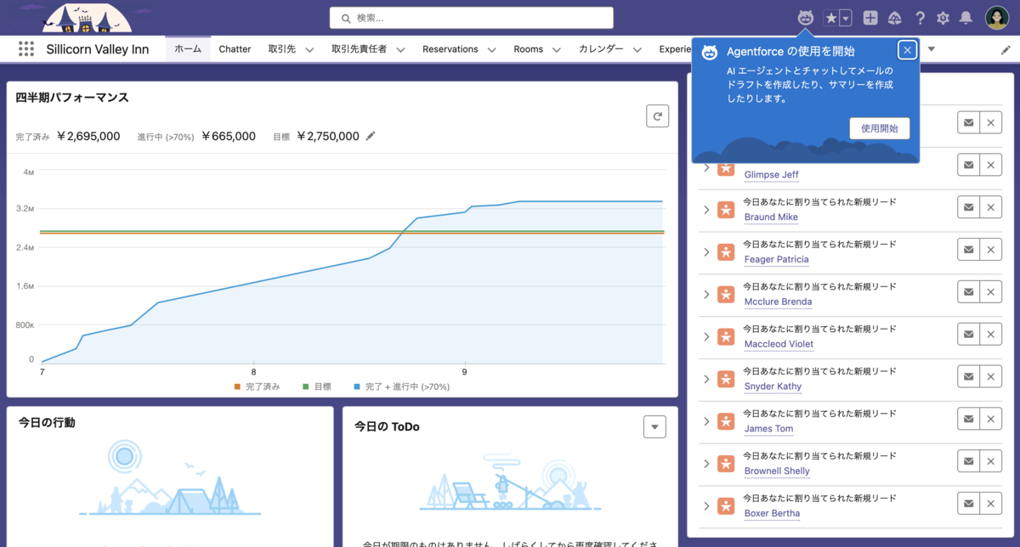1020x547 pixels.
Task: Open the Glimpse Jeff lead link
Action: pyautogui.click(x=771, y=175)
